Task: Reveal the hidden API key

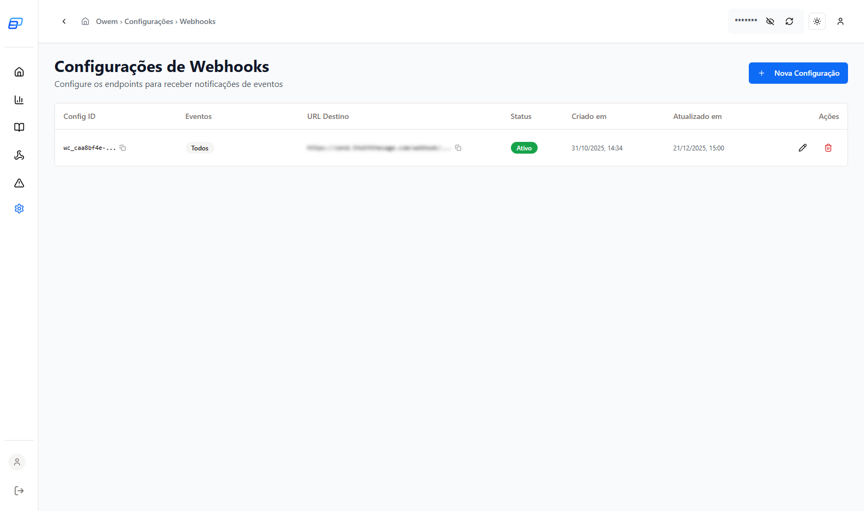Action: coord(770,21)
